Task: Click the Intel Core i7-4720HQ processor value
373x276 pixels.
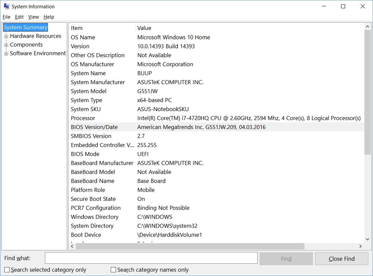Action: click(x=249, y=118)
